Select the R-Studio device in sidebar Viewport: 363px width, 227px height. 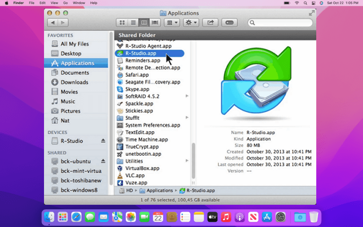pyautogui.click(x=72, y=141)
